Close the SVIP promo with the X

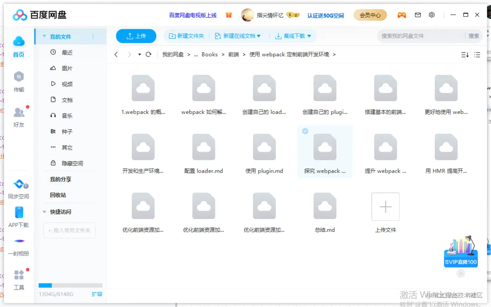pyautogui.click(x=461, y=273)
